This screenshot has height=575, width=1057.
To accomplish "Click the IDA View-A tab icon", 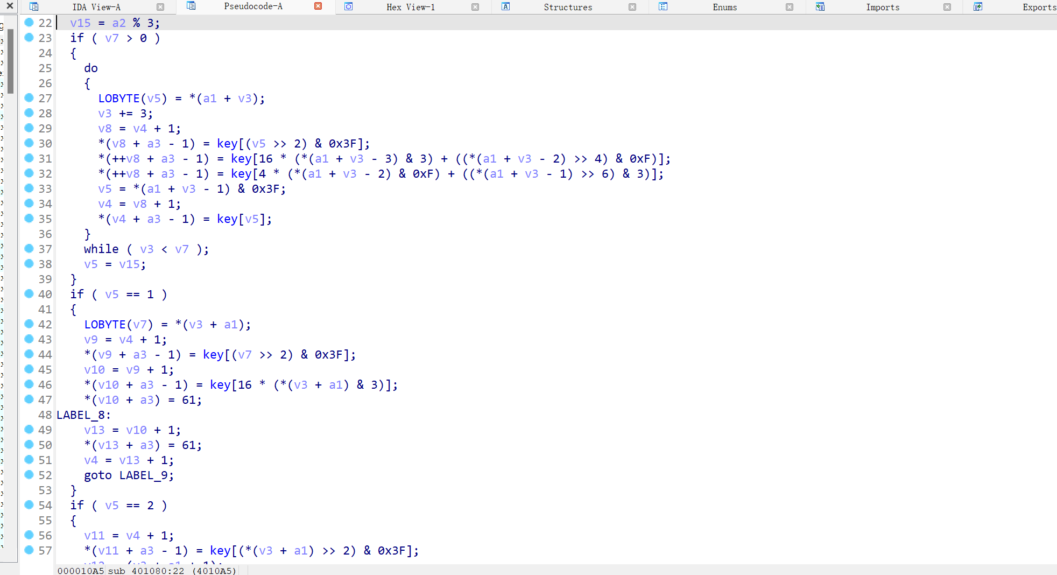I will click(x=34, y=6).
